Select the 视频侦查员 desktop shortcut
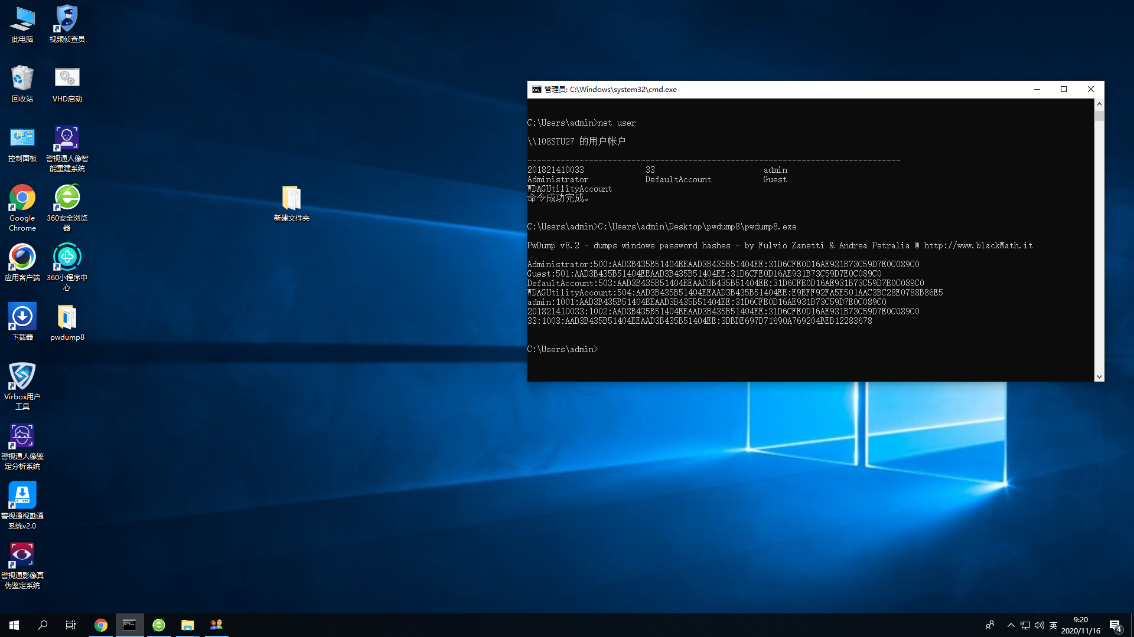This screenshot has height=637, width=1134. tap(67, 19)
